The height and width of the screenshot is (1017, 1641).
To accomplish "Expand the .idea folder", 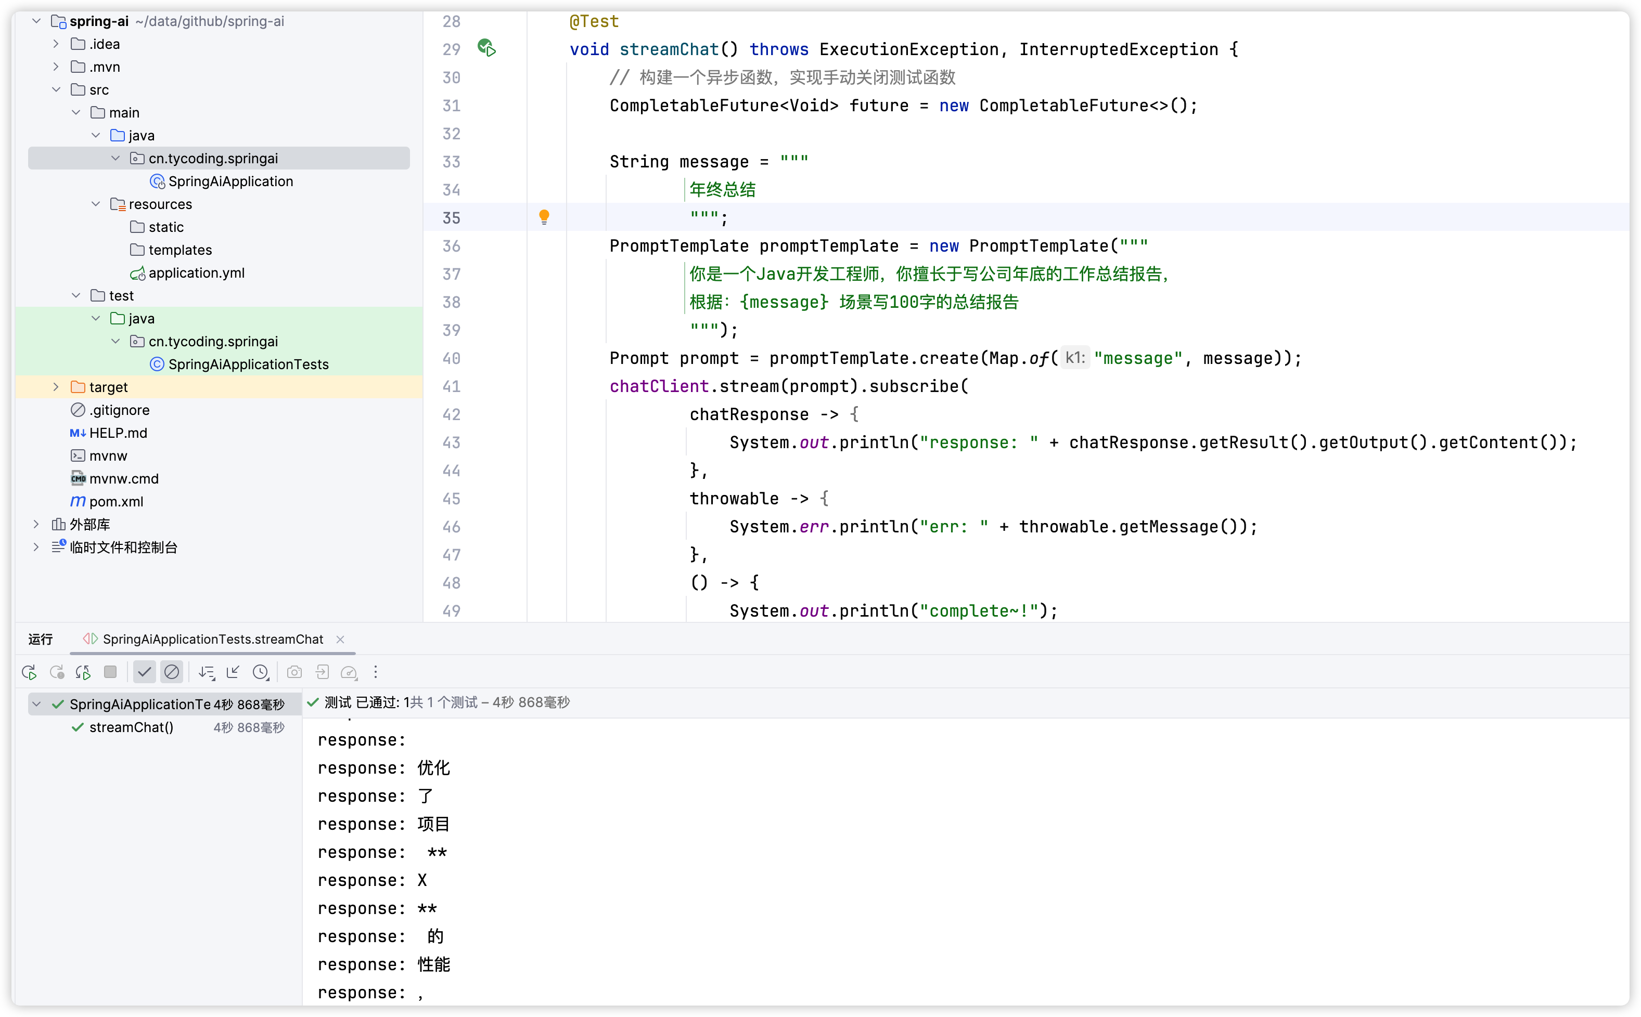I will click(x=56, y=44).
